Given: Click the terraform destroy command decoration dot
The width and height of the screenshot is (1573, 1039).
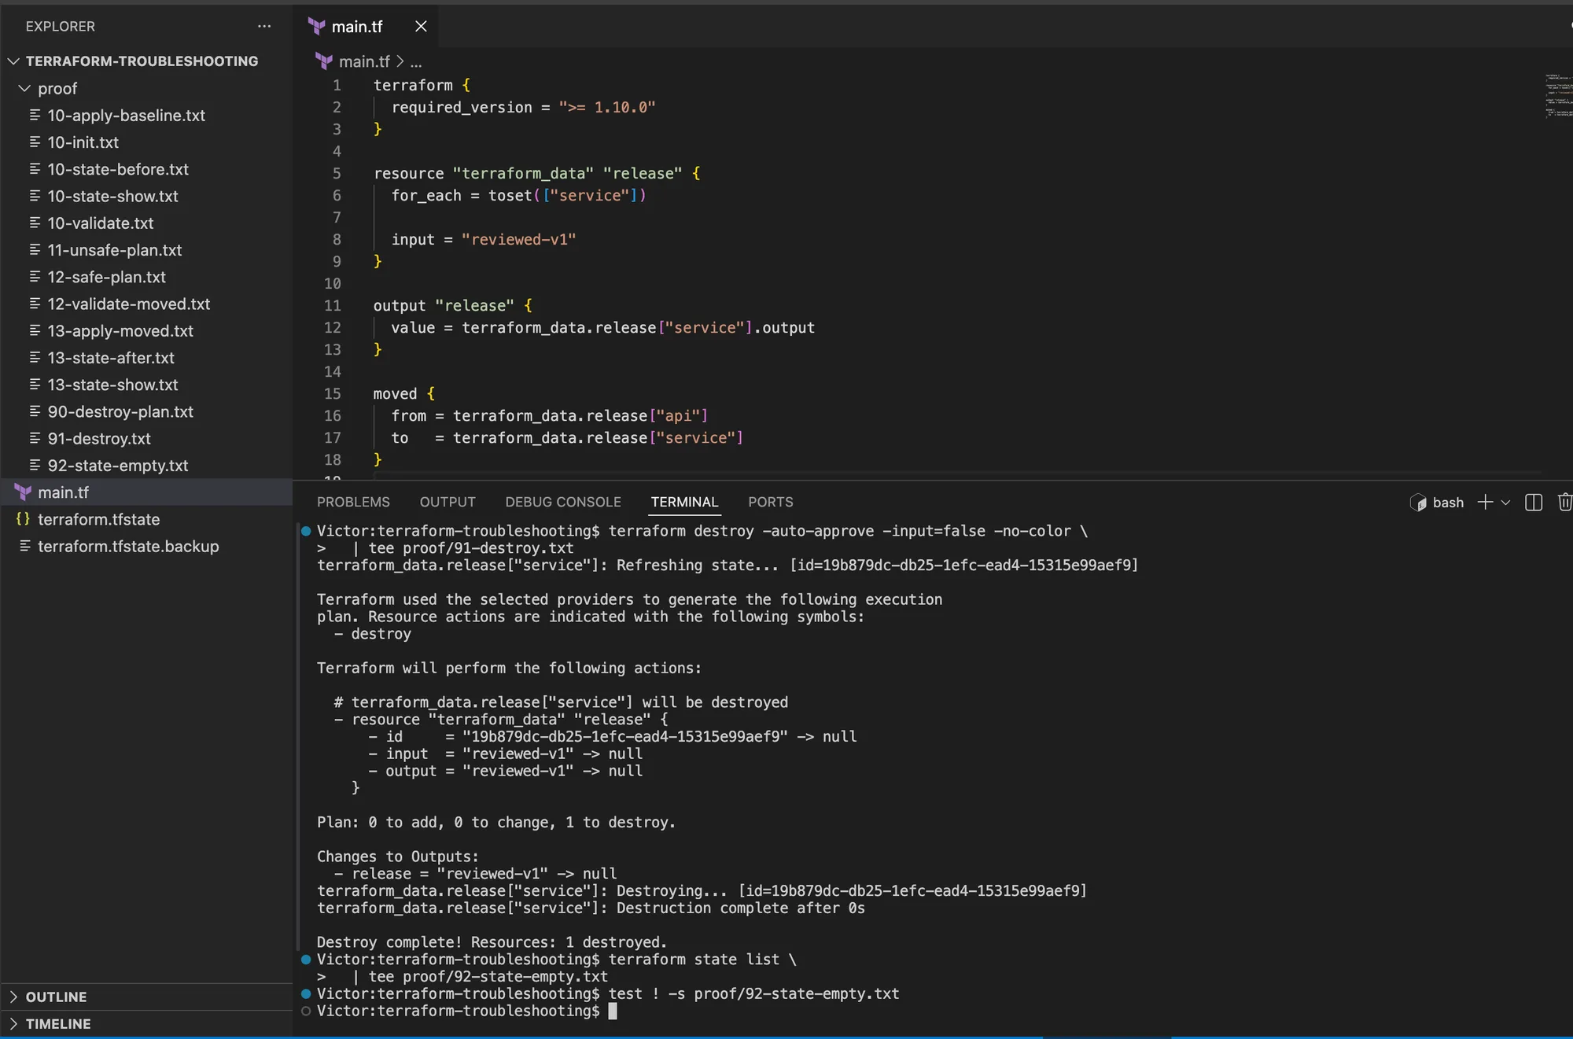Looking at the screenshot, I should tap(306, 531).
